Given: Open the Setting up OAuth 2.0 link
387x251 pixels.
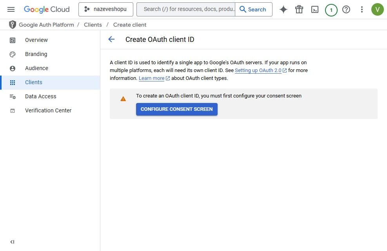Looking at the screenshot, I should pyautogui.click(x=258, y=70).
